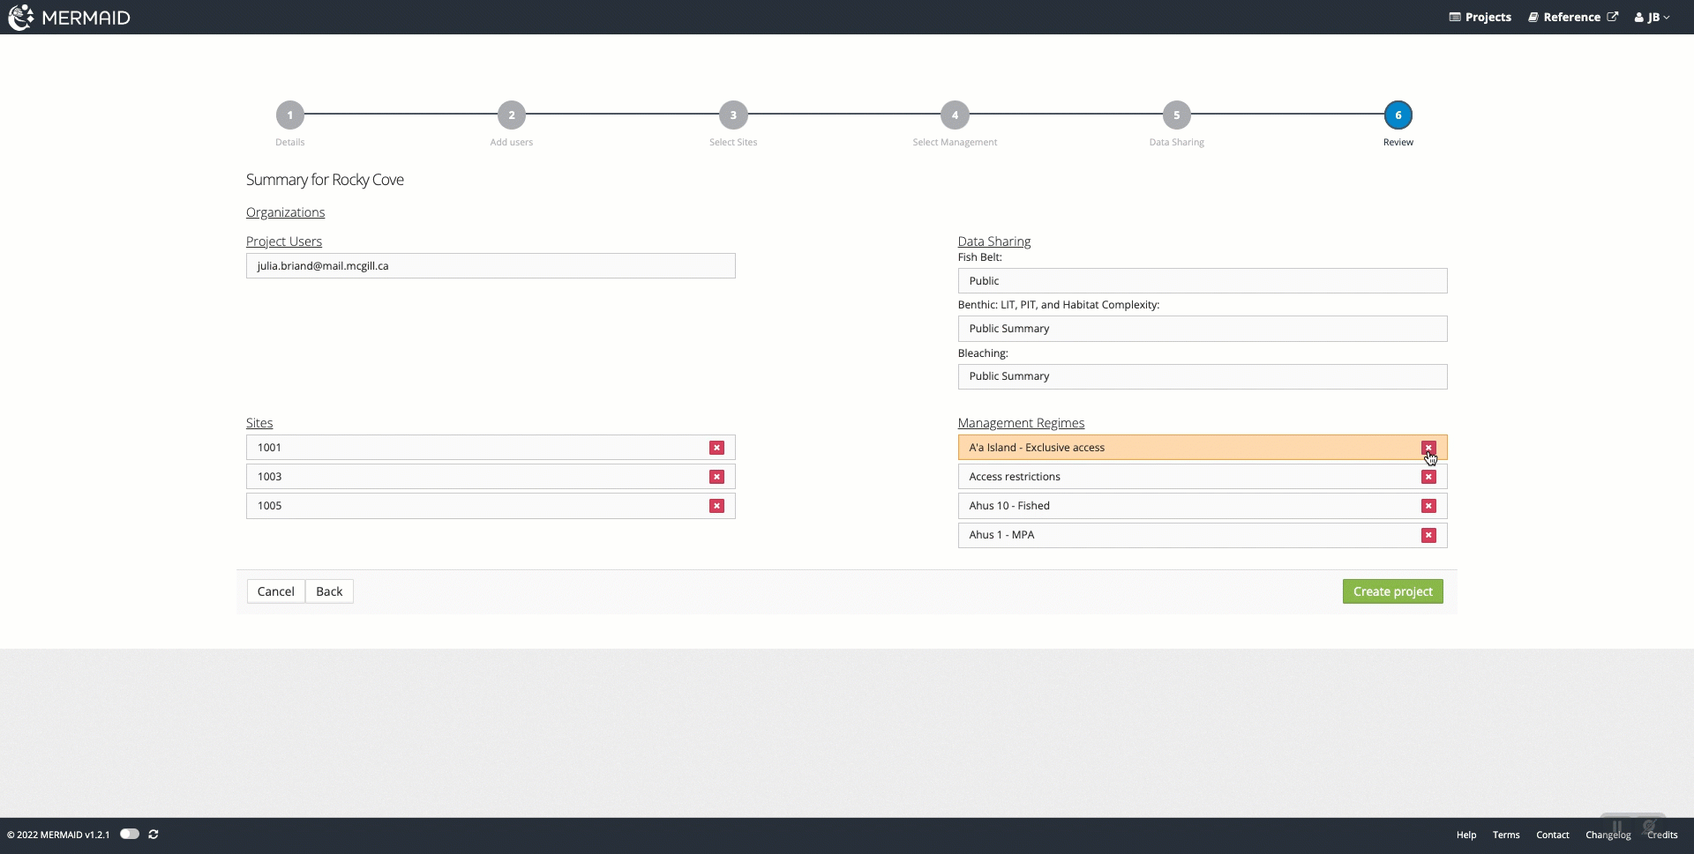Click the green Create project button
1694x854 pixels.
pos(1392,591)
